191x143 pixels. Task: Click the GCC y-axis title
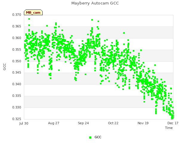tap(4, 67)
